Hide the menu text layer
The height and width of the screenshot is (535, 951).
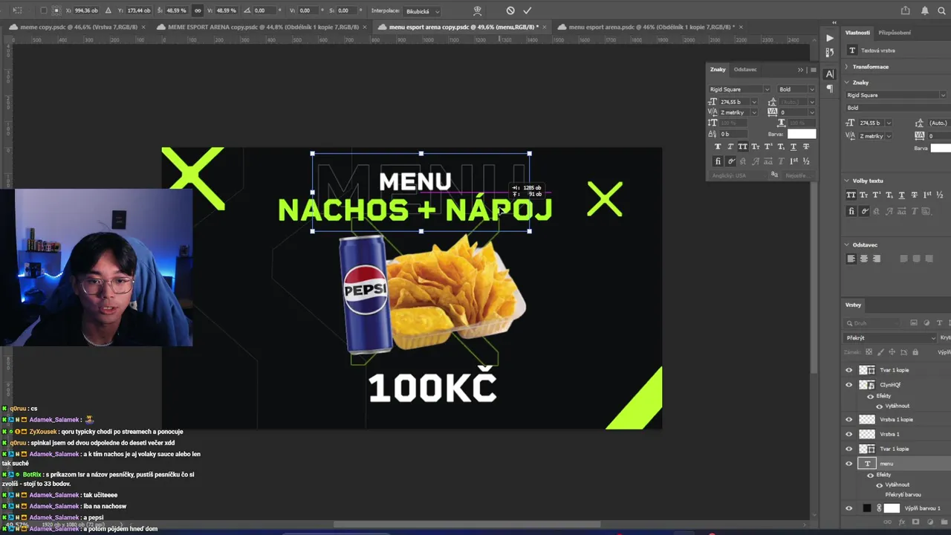(x=849, y=464)
